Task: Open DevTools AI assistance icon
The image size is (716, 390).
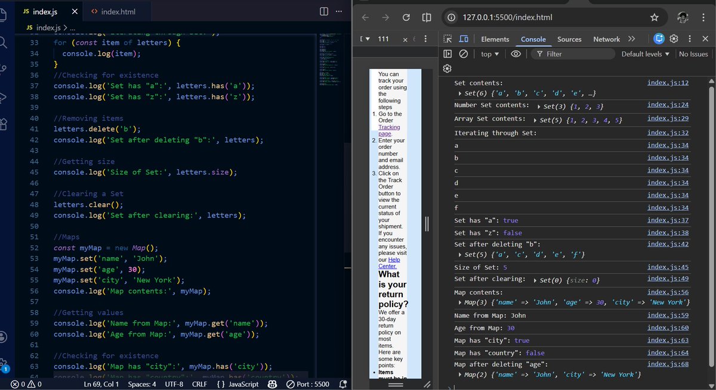Action: (659, 39)
